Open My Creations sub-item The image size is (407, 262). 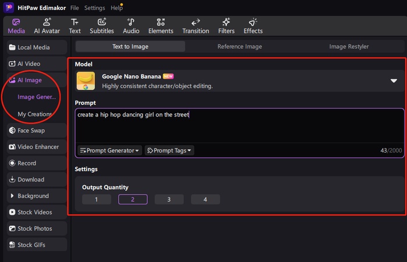tap(35, 114)
